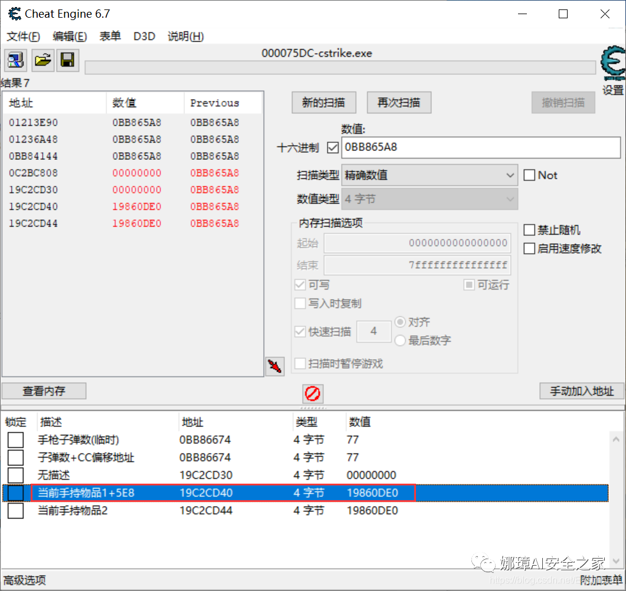Click the 查看内存 button
This screenshot has width=626, height=591.
44,390
